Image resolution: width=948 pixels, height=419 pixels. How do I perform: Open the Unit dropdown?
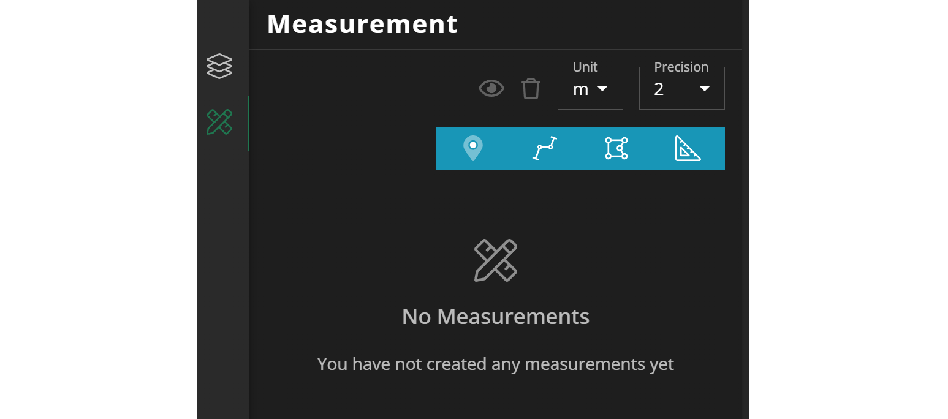[x=590, y=89]
